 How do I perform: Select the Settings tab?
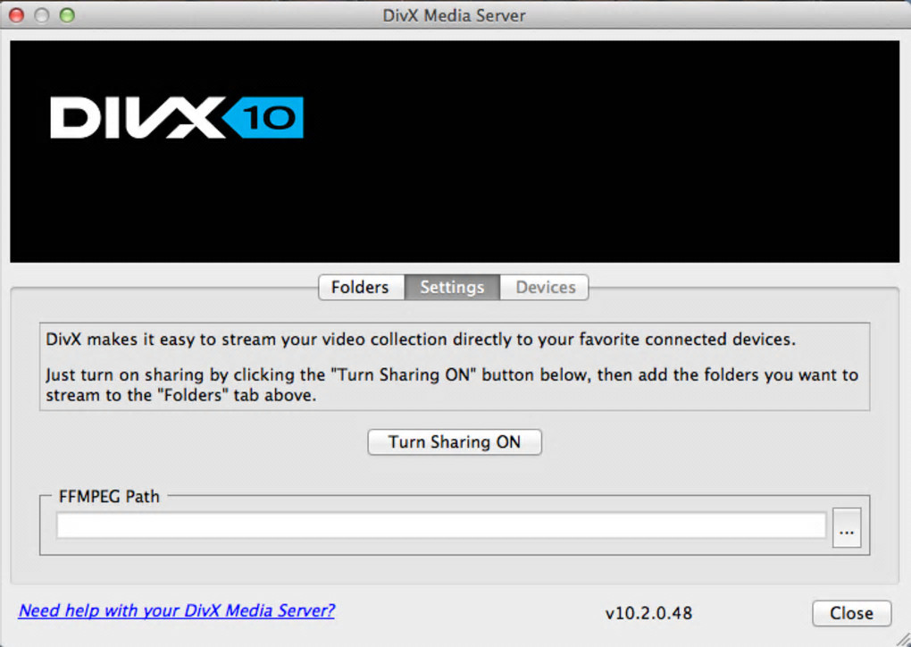(452, 287)
